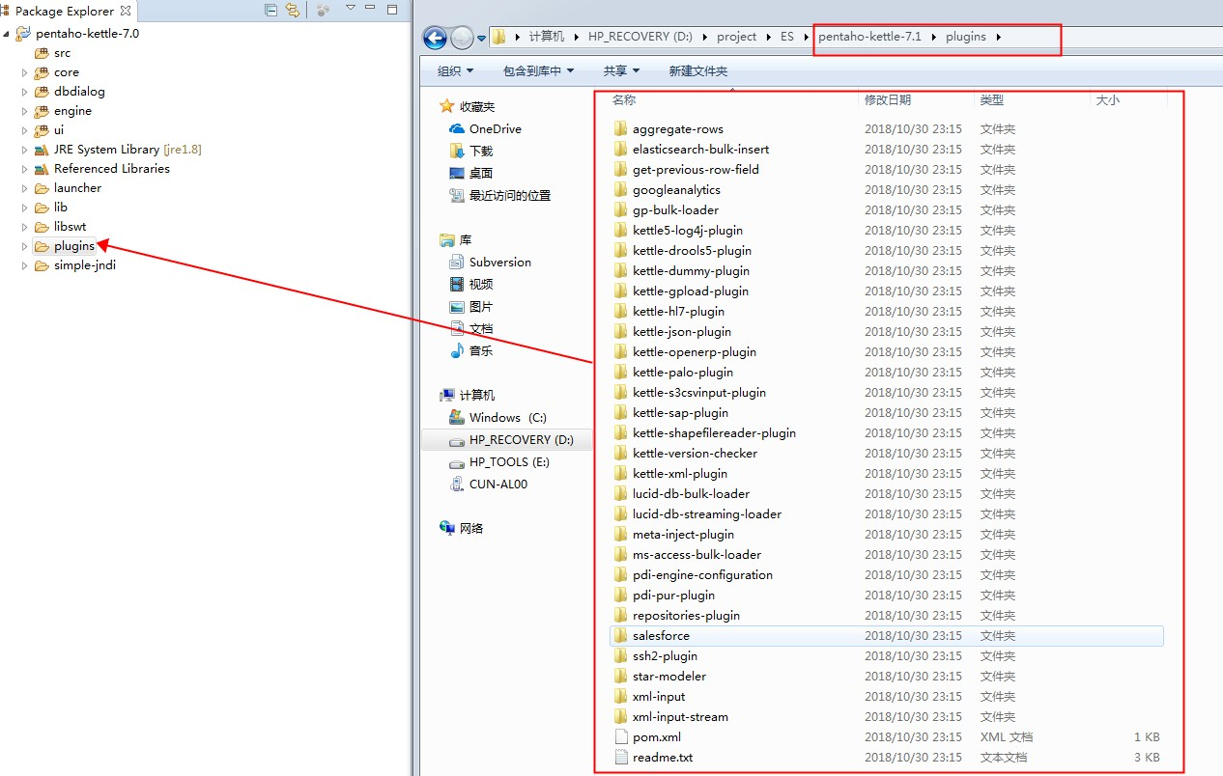Open dropdown arrow after plugins breadcrumb
Viewport: 1223px width, 776px height.
click(x=999, y=38)
